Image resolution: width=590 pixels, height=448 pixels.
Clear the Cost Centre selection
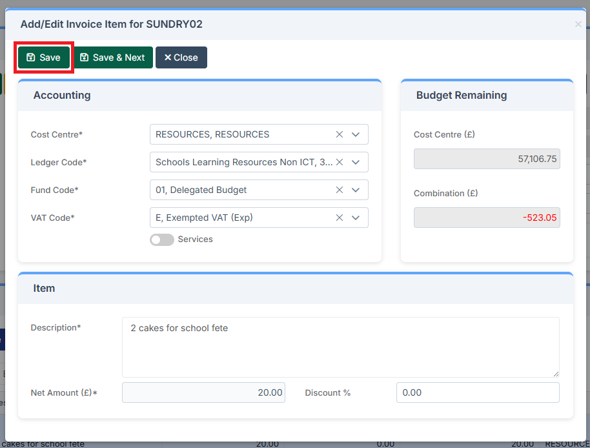point(340,134)
